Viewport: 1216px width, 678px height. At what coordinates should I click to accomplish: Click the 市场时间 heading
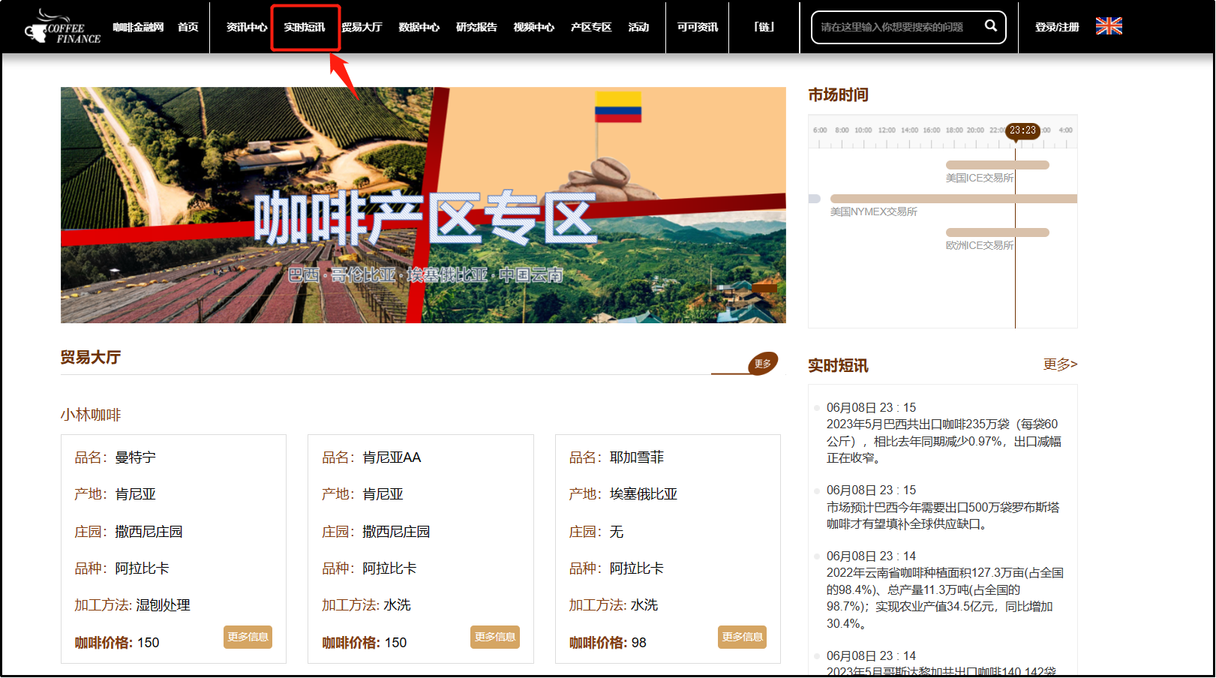pos(838,95)
